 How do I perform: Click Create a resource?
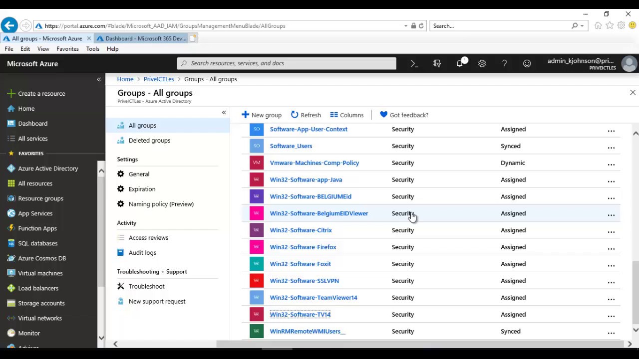pyautogui.click(x=41, y=93)
